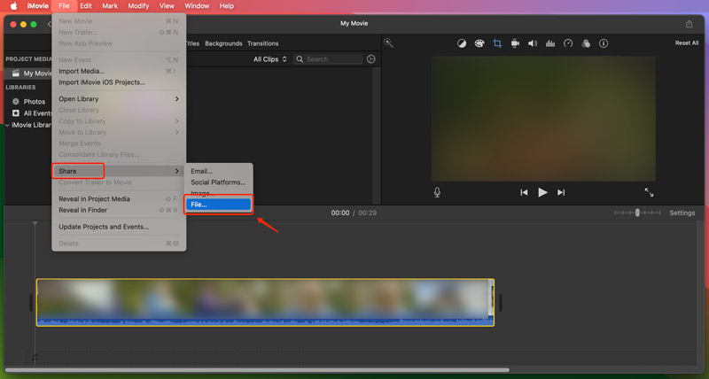The image size is (709, 379).
Task: Open the Color Balance tool
Action: click(x=462, y=43)
